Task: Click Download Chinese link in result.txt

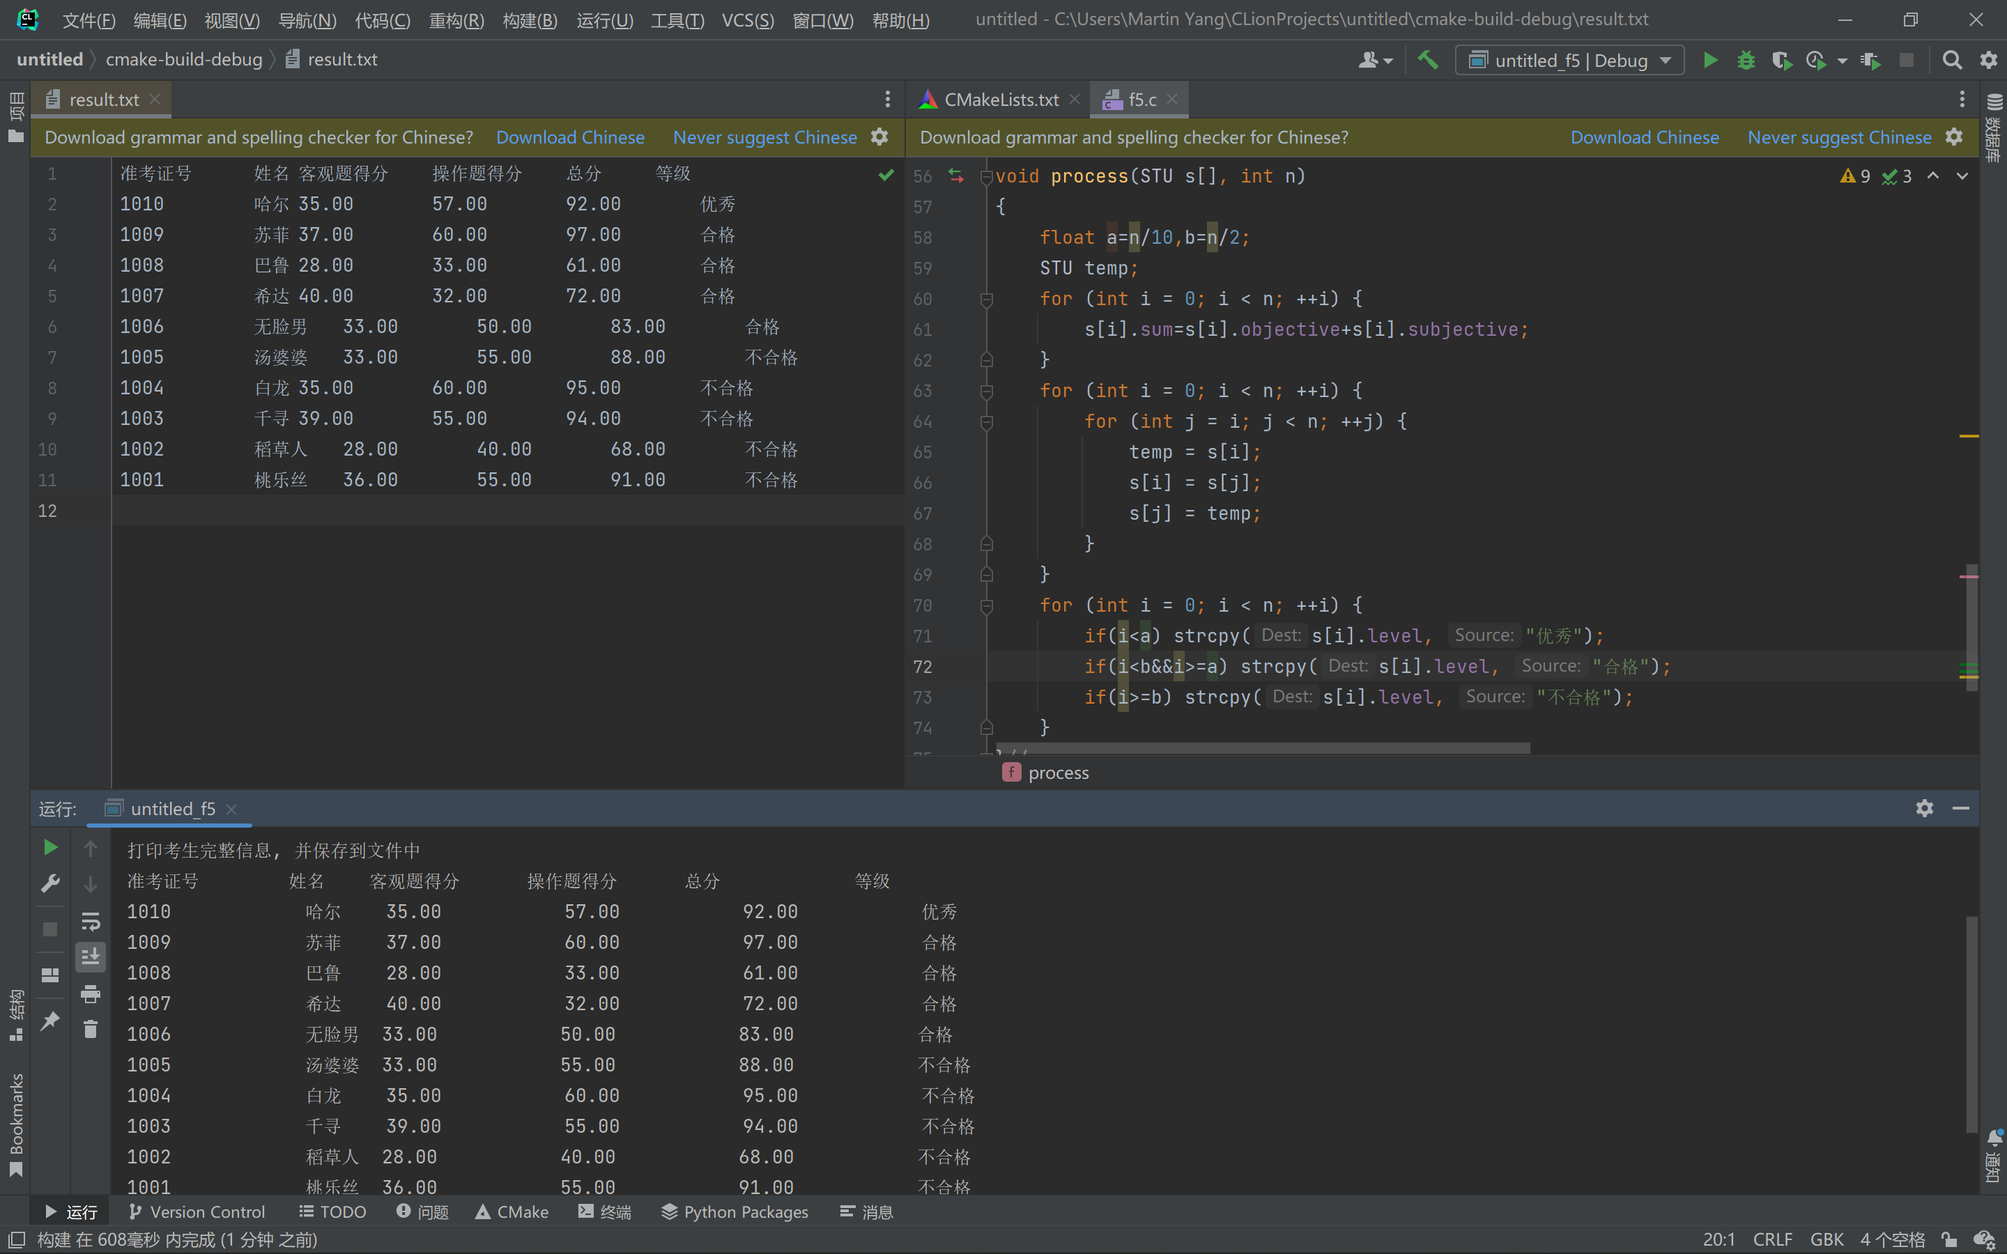Action: click(x=570, y=138)
